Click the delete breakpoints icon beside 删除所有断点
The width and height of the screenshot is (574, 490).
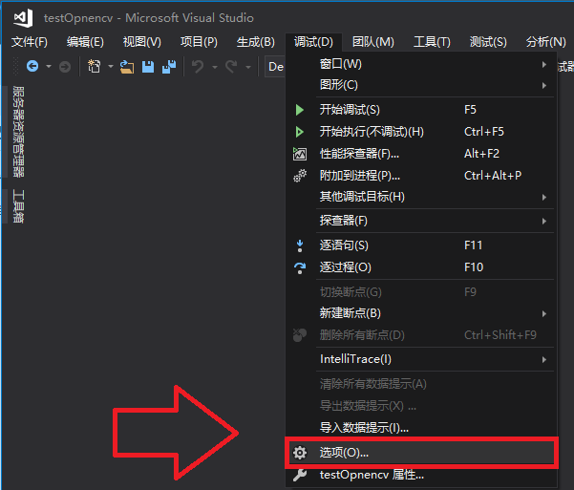pyautogui.click(x=300, y=334)
